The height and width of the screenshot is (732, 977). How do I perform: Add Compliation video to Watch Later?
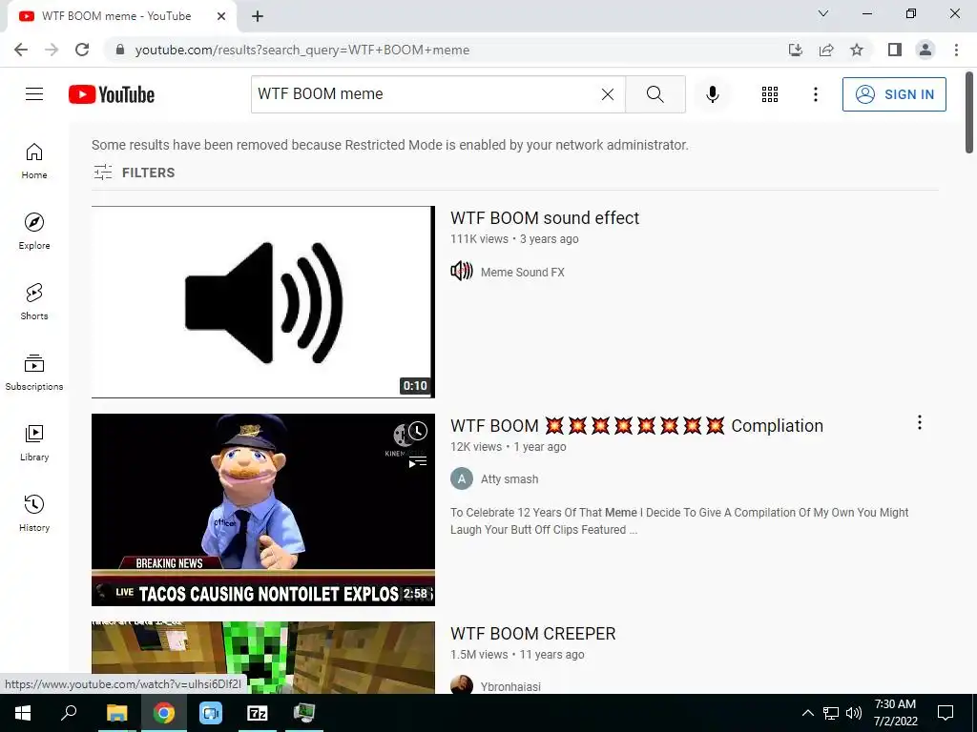(x=418, y=430)
